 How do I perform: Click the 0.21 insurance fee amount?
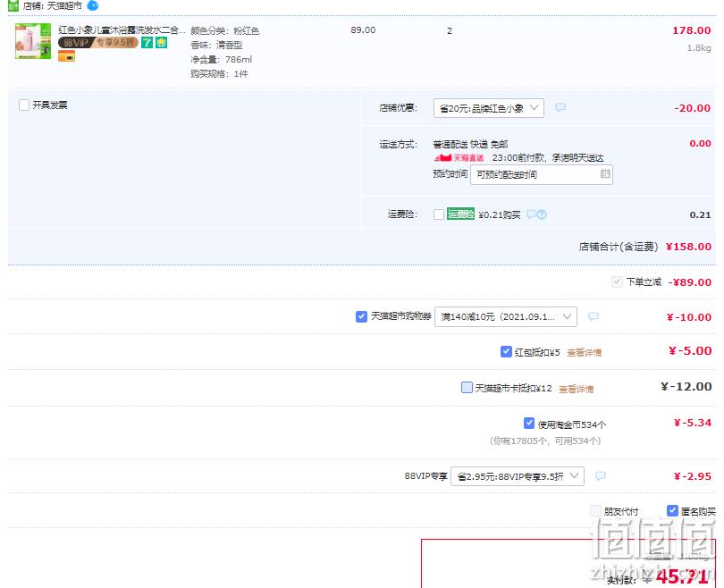tap(700, 214)
